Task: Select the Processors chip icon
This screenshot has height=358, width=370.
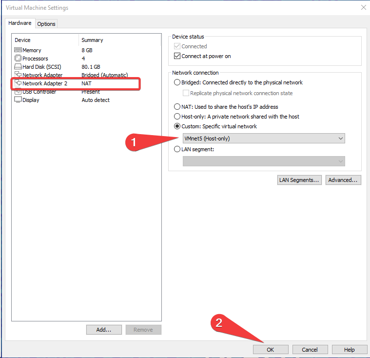Action: 18,58
